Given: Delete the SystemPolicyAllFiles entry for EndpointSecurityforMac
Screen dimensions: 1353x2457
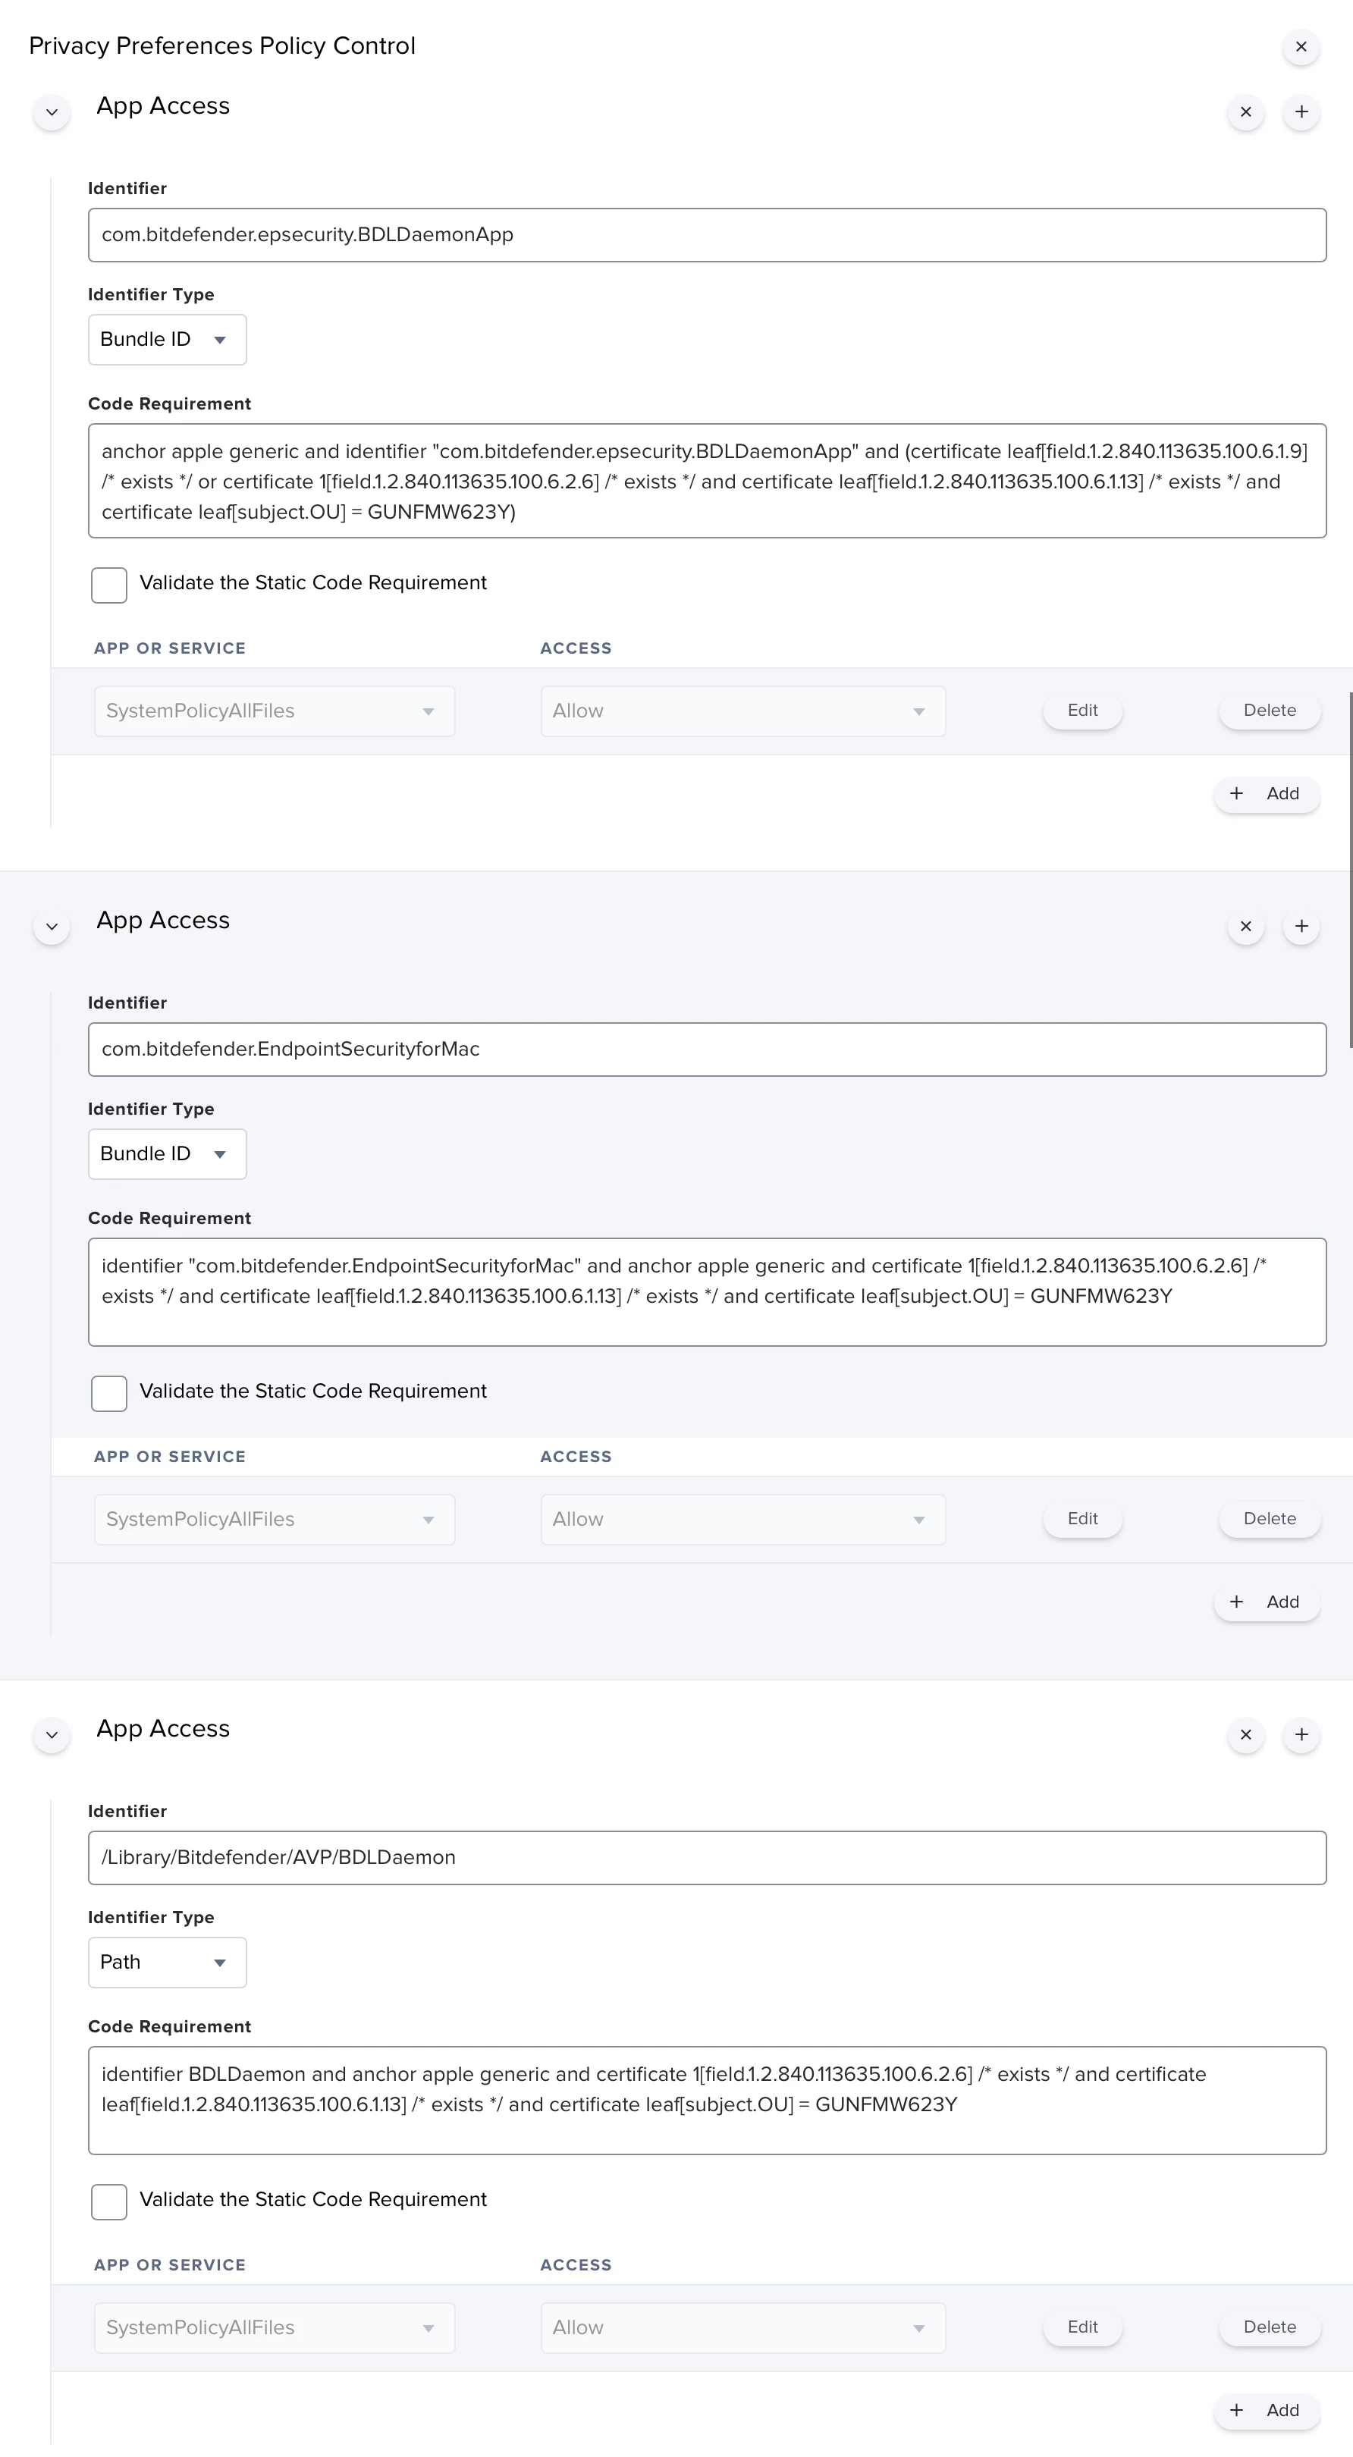Looking at the screenshot, I should click(x=1269, y=1518).
